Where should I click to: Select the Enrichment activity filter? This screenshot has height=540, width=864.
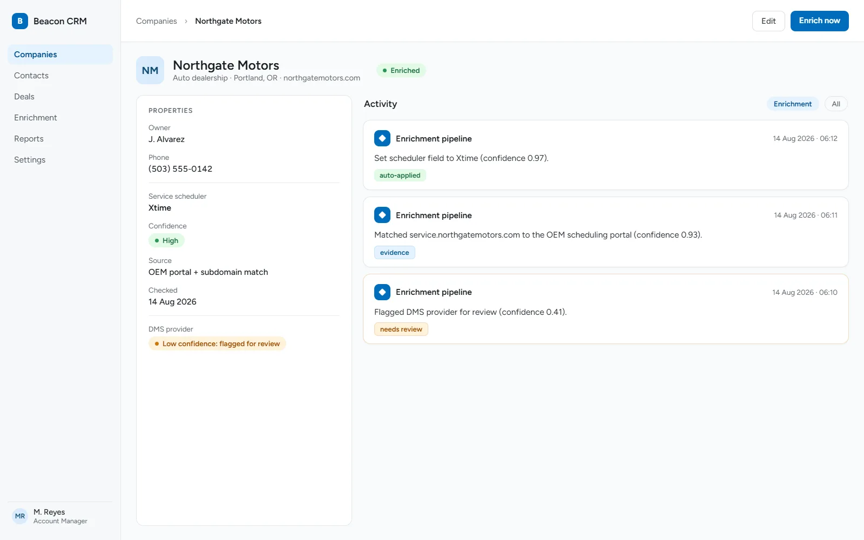793,104
